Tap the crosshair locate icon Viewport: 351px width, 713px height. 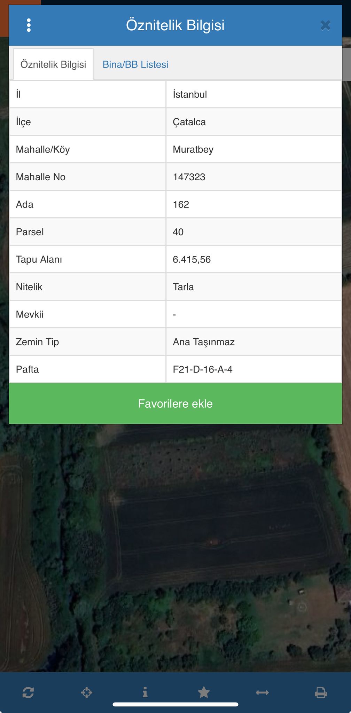pos(87,692)
